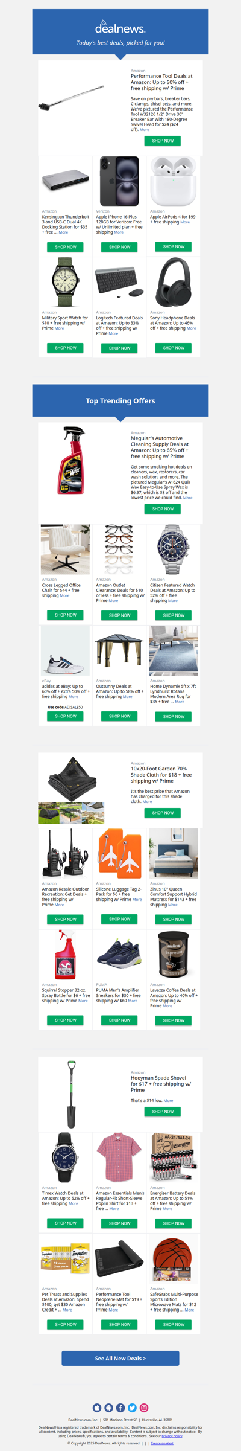This screenshot has height=1451, width=241.
Task: Click the See All New Deals button
Action: [120, 1358]
